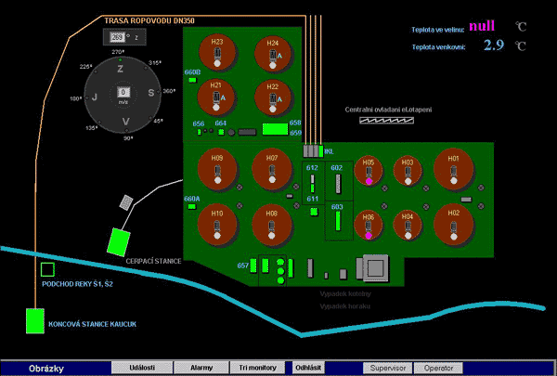
Task: Open the Události tab
Action: click(141, 368)
